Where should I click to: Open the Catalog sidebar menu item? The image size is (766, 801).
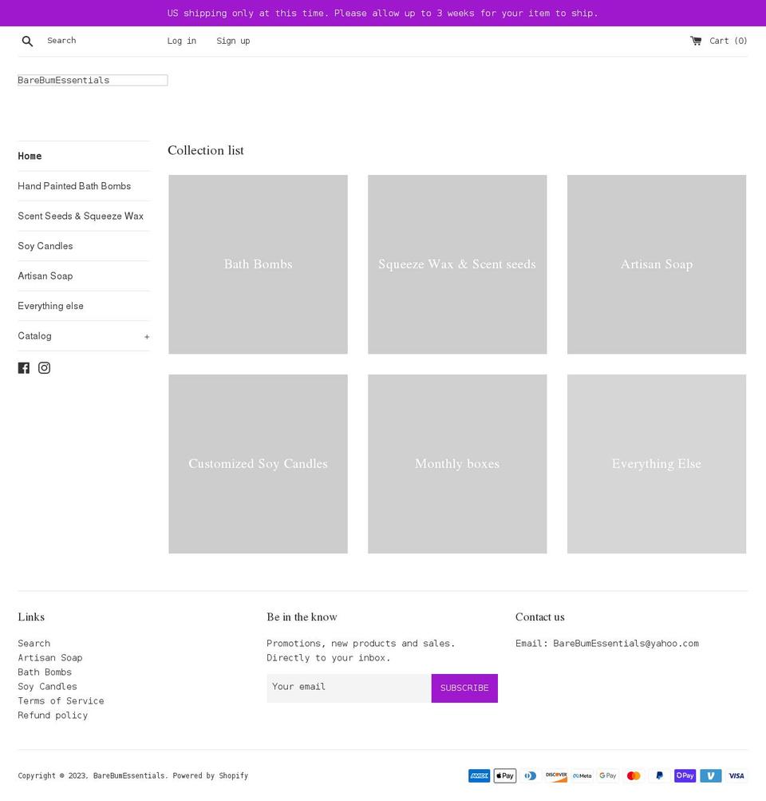pyautogui.click(x=34, y=336)
